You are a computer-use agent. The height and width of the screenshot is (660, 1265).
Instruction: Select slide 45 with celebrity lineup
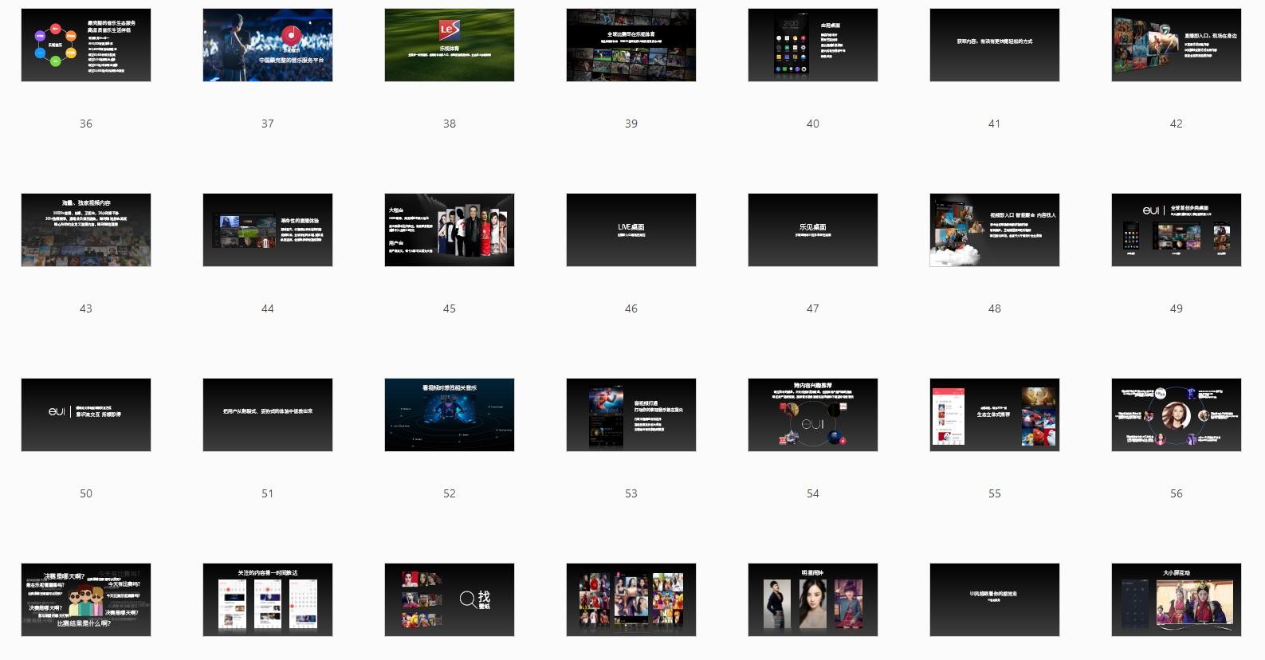tap(450, 230)
